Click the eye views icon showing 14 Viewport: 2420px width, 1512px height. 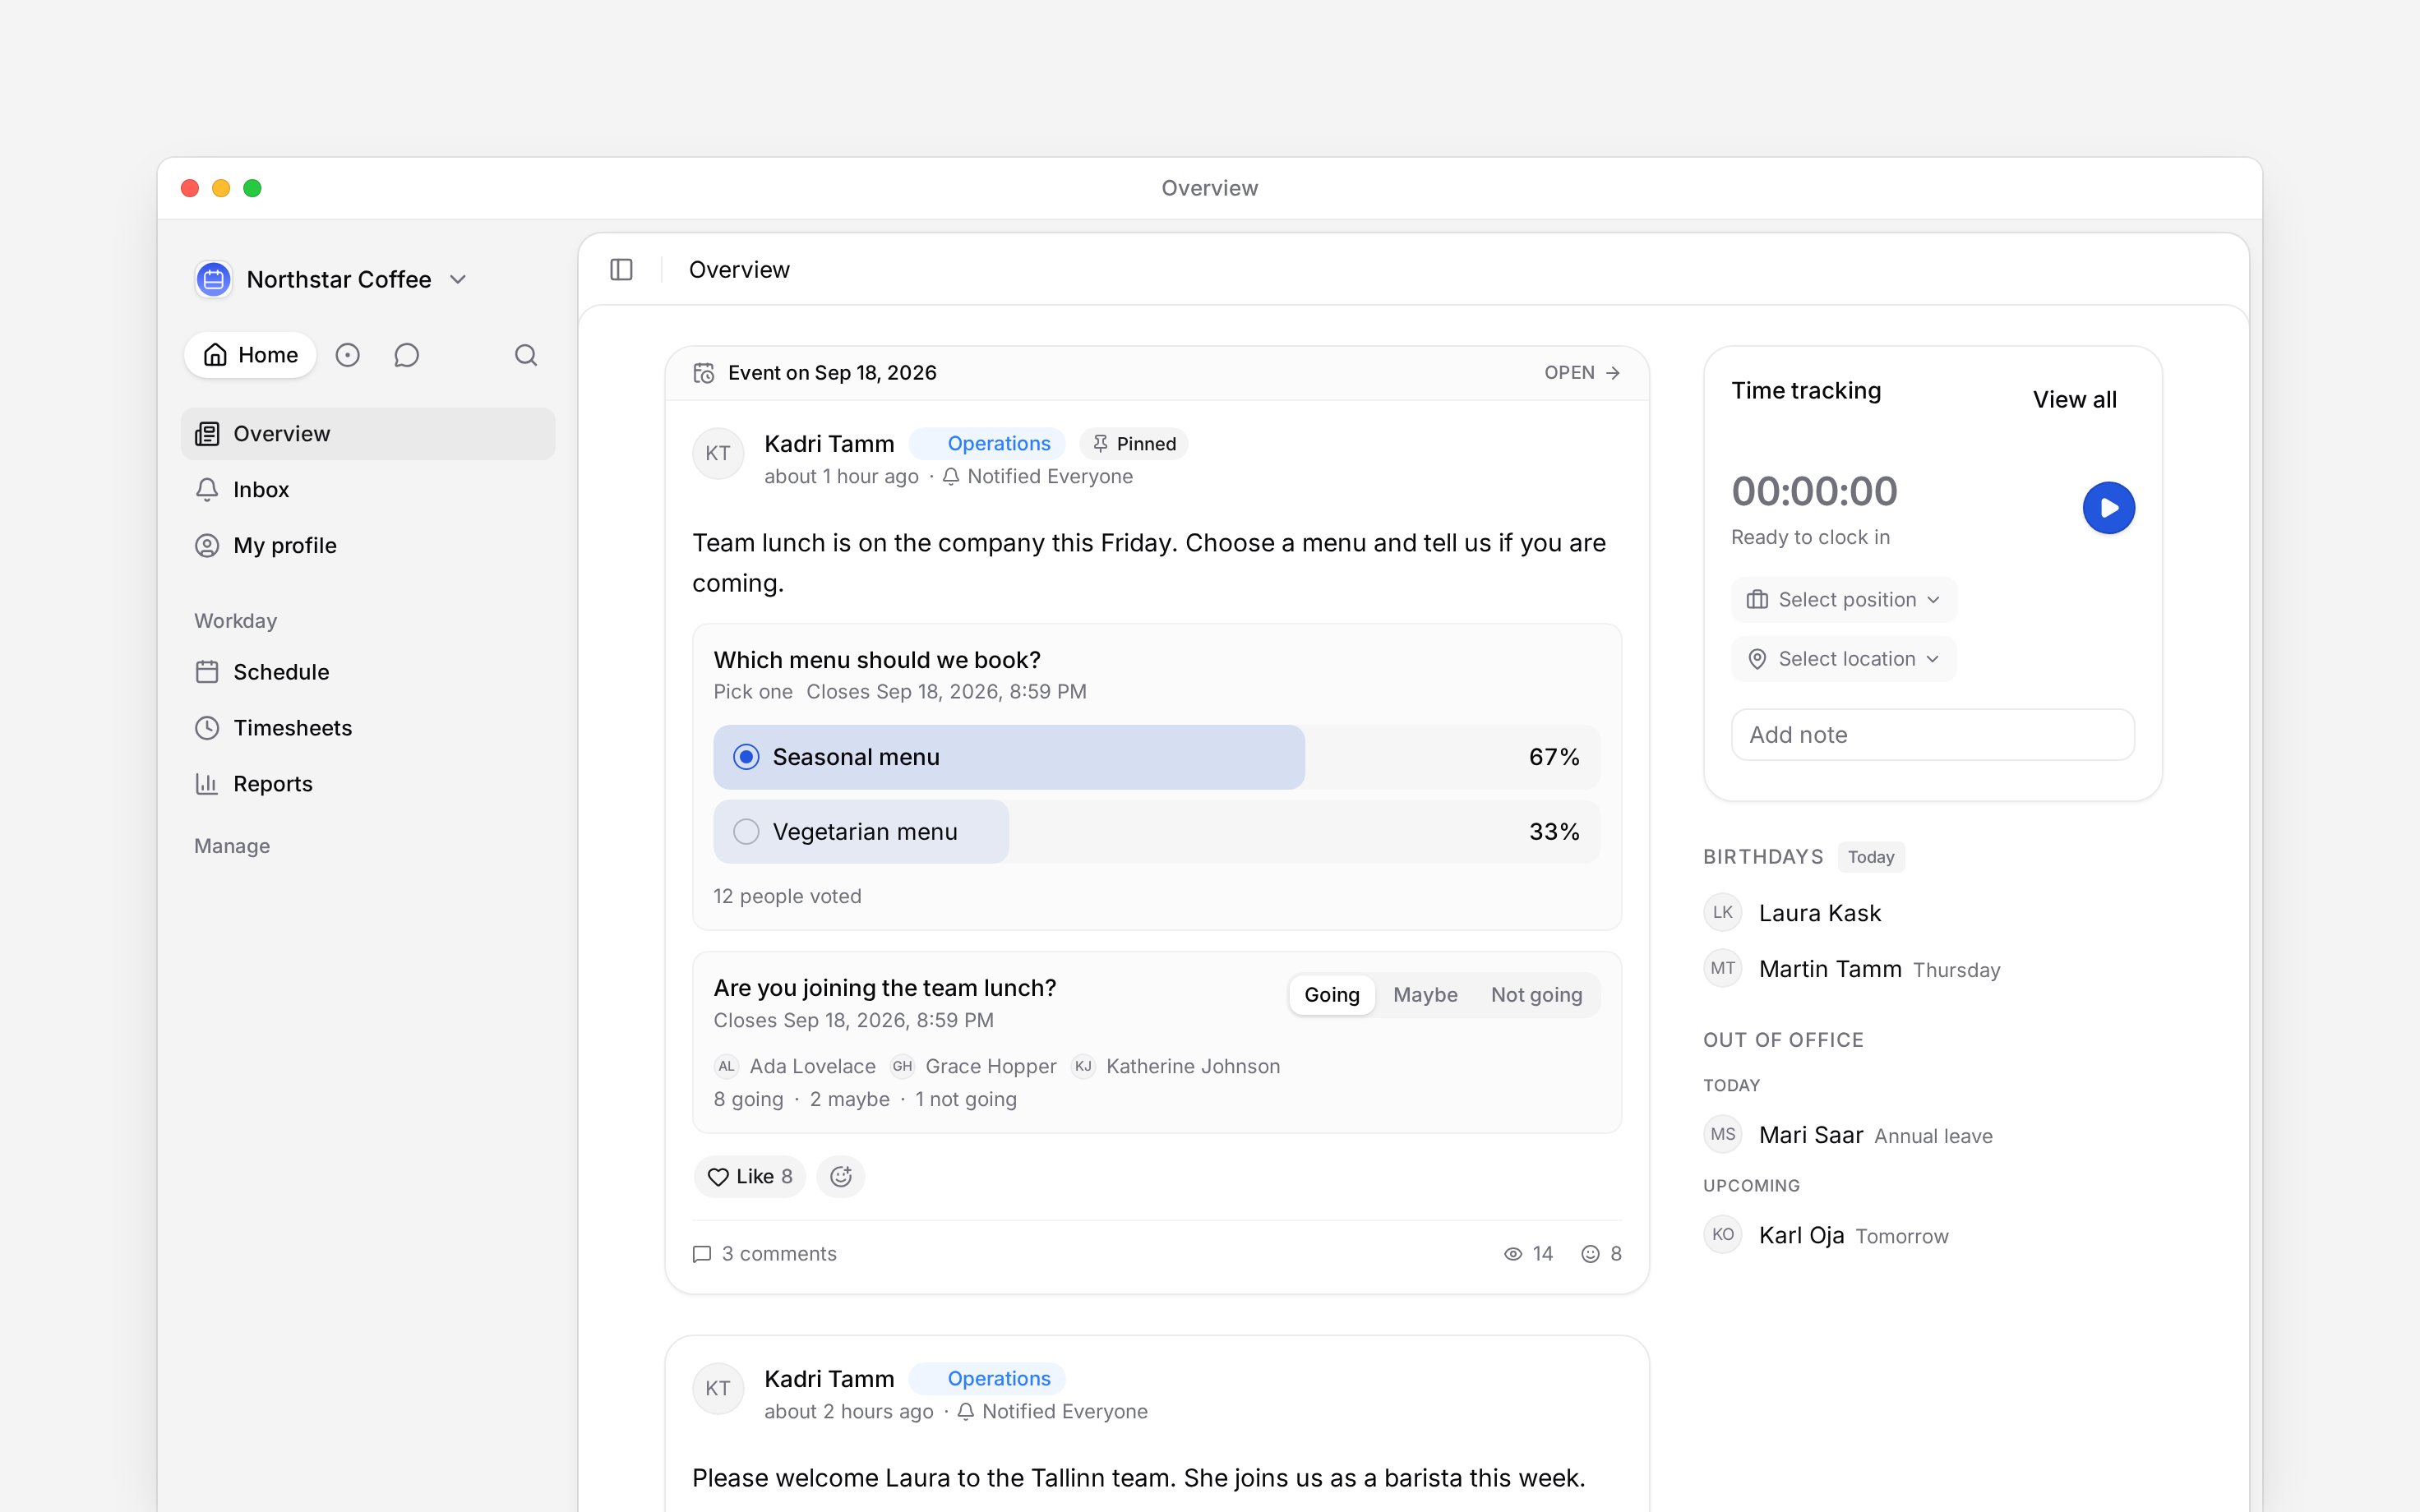[1513, 1254]
